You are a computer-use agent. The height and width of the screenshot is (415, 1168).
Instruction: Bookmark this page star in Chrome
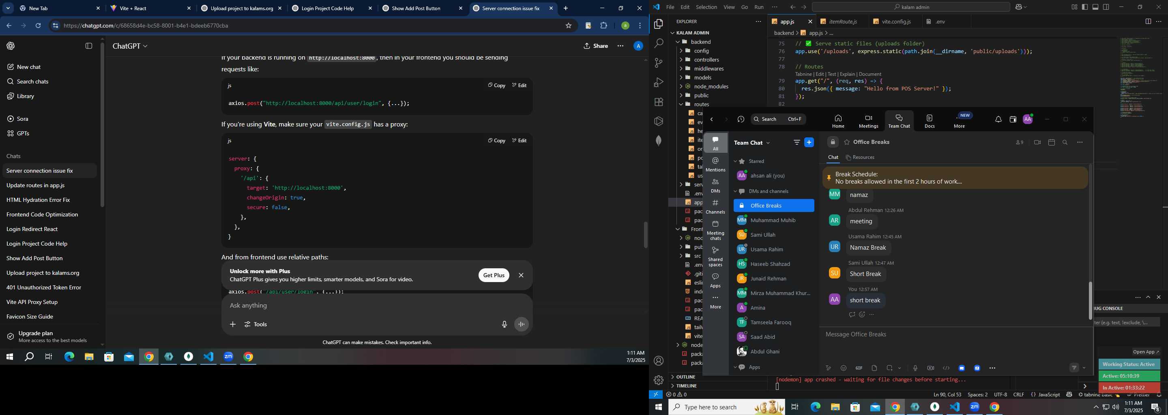[x=569, y=26]
